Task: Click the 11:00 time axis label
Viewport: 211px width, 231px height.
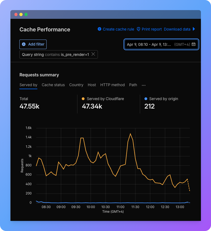Action: coord(120,207)
